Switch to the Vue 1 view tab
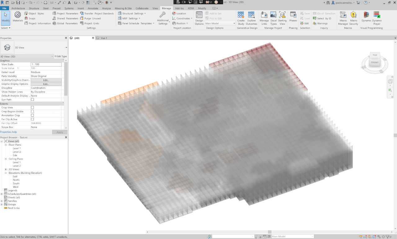Screen dimensions: 397x239 point(104,38)
